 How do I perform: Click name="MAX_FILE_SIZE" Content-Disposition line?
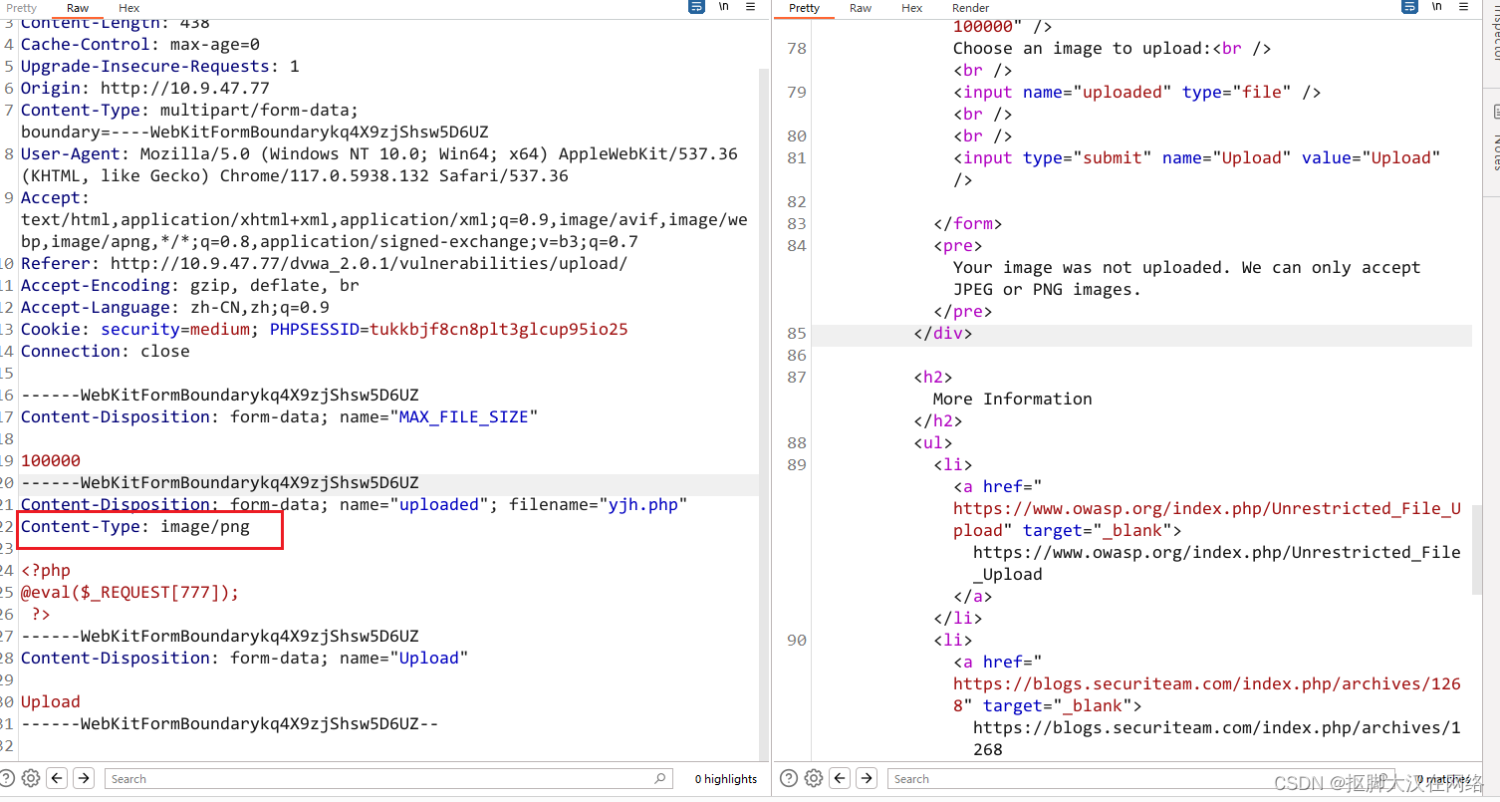[279, 416]
